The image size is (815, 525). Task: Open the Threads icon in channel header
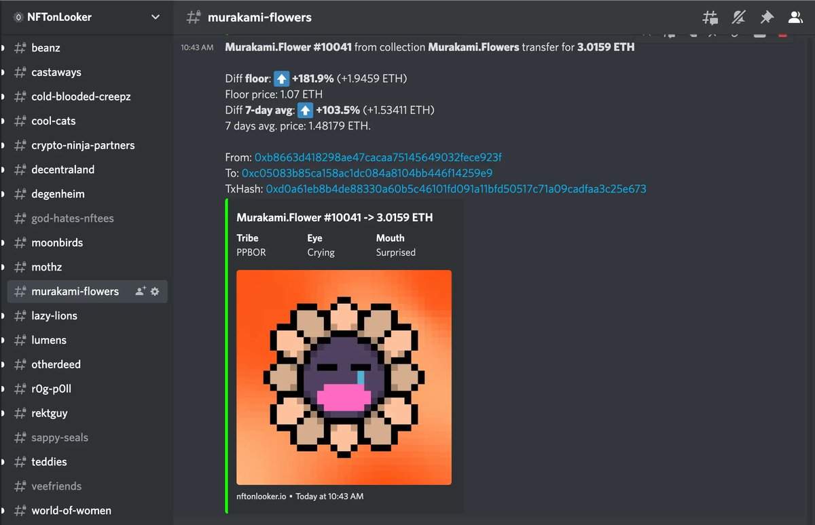coord(710,18)
